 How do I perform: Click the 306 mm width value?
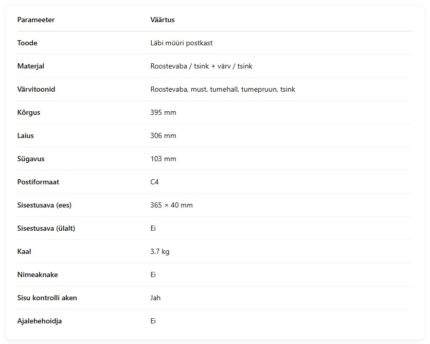(x=163, y=135)
